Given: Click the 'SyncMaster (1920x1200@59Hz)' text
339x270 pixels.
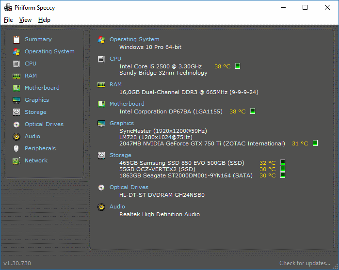Looking at the screenshot, I should coord(163,131).
